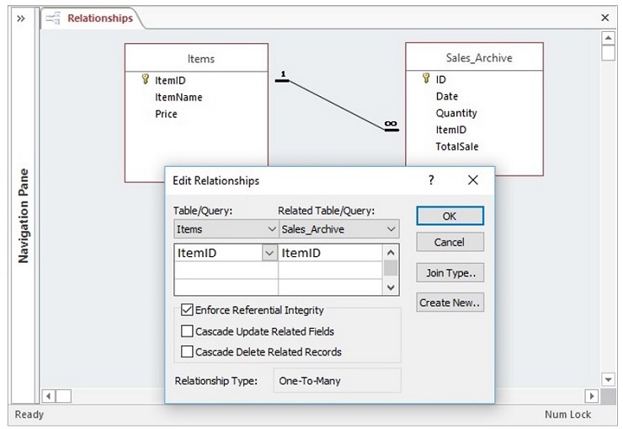The width and height of the screenshot is (623, 429).
Task: Open the Related Table/Query Sales_Archive dropdown
Action: tap(391, 228)
